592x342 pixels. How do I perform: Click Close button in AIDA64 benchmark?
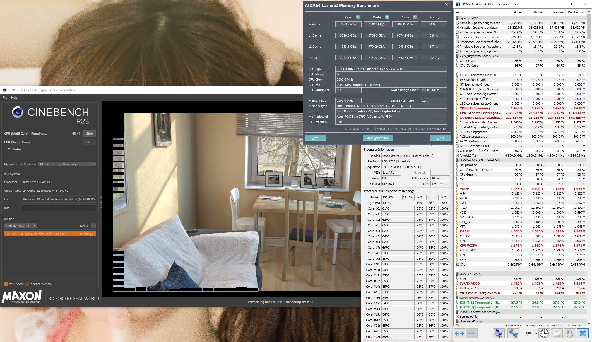click(x=440, y=138)
